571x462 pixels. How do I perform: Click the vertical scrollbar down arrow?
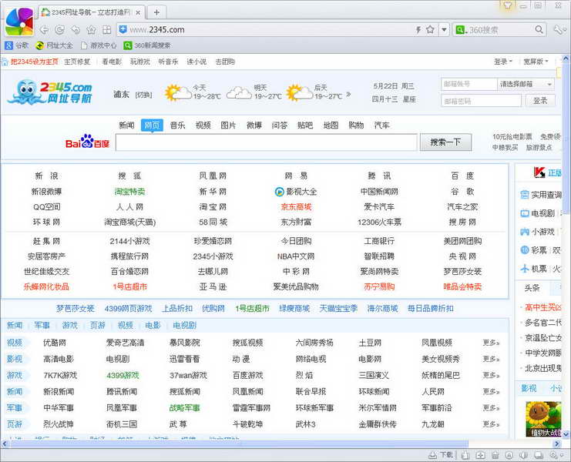tap(566, 434)
